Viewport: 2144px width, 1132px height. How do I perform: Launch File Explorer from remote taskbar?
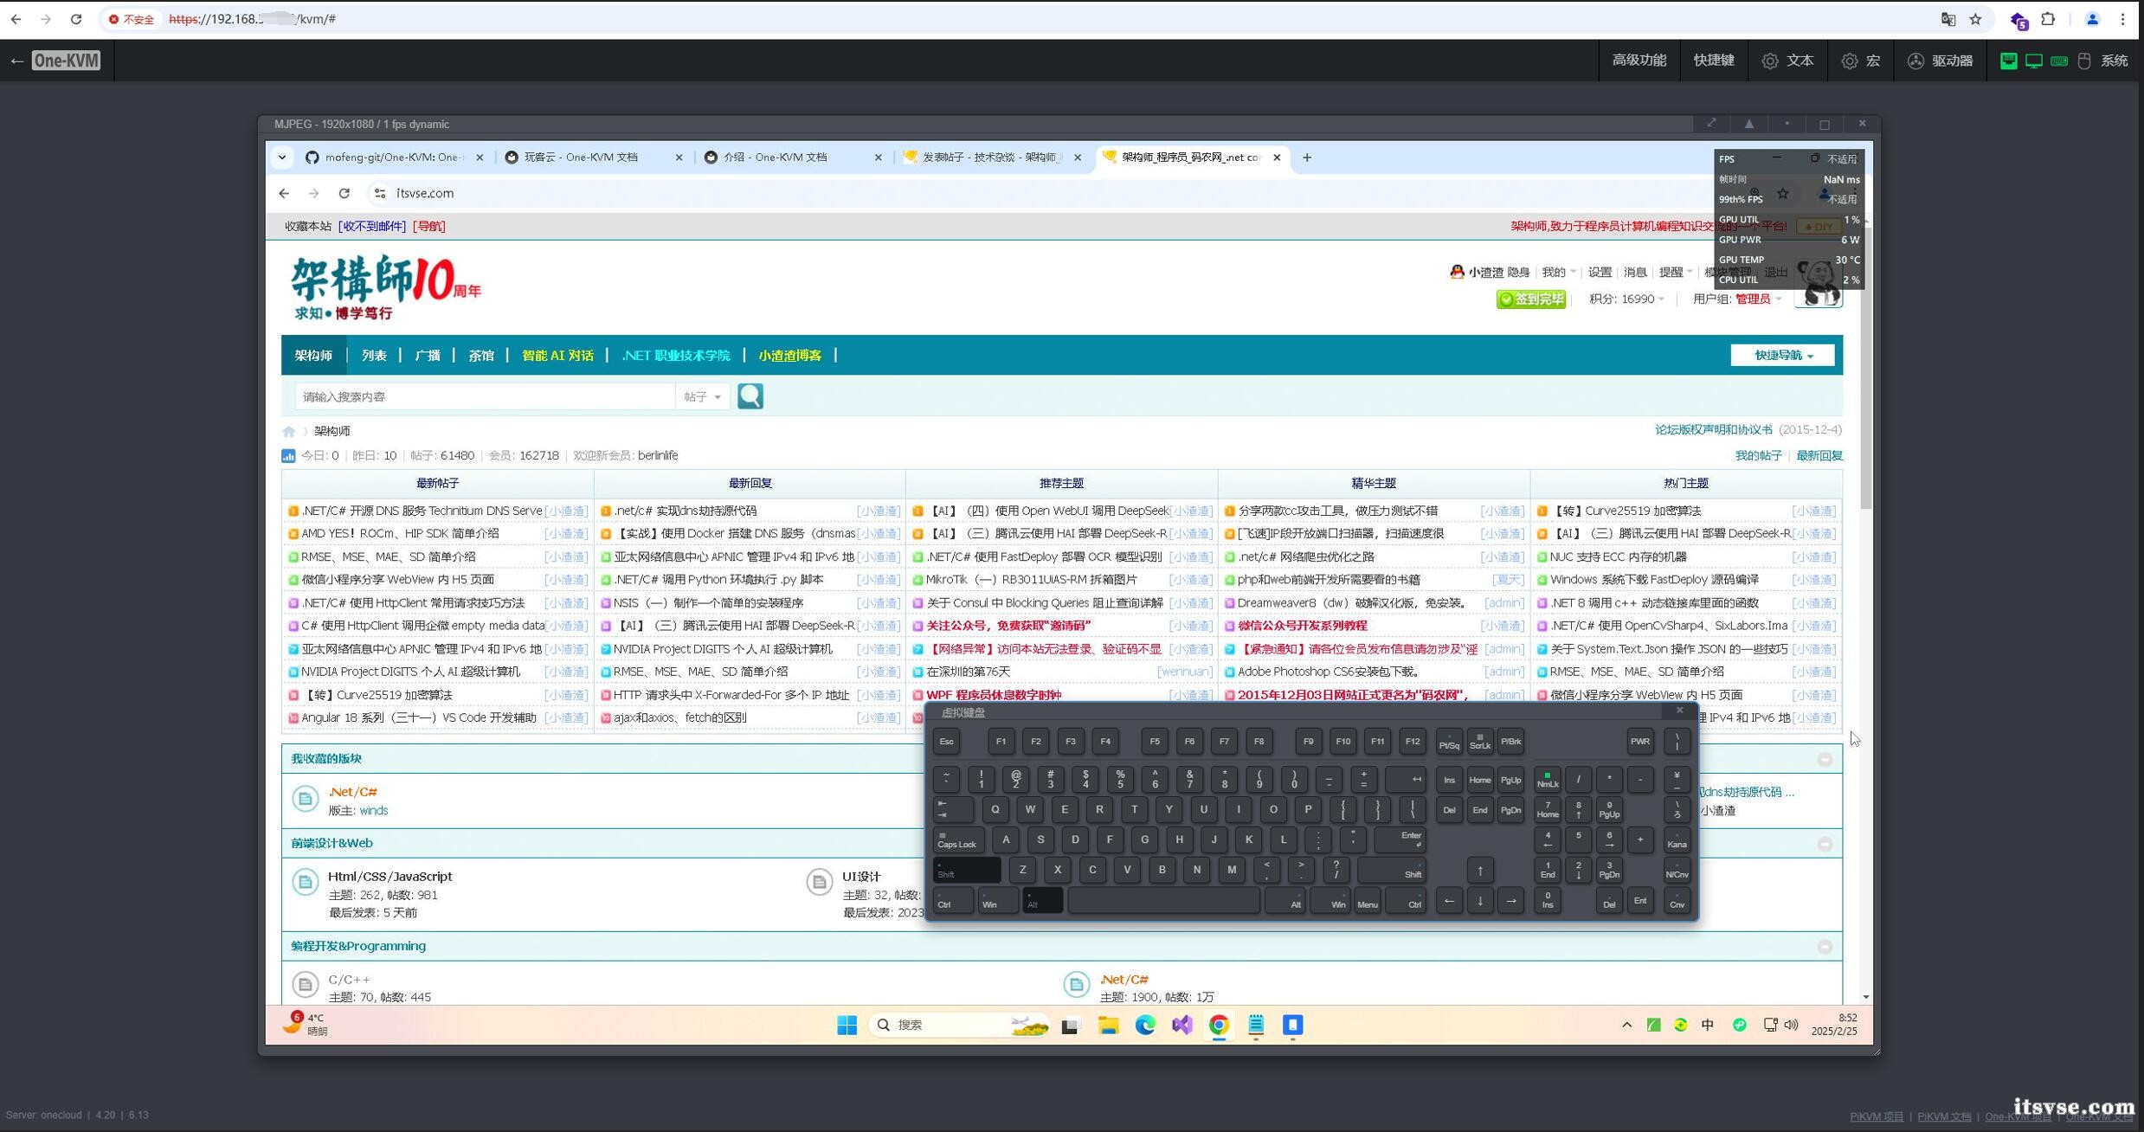(1108, 1025)
